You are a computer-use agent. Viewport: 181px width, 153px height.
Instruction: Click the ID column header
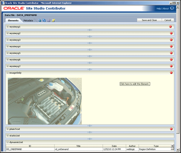pyautogui.click(x=30, y=146)
